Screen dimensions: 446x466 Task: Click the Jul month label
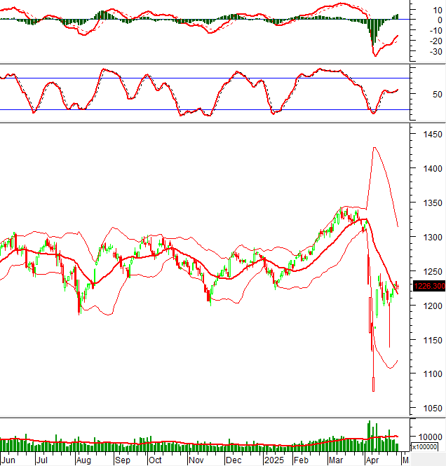coord(42,460)
